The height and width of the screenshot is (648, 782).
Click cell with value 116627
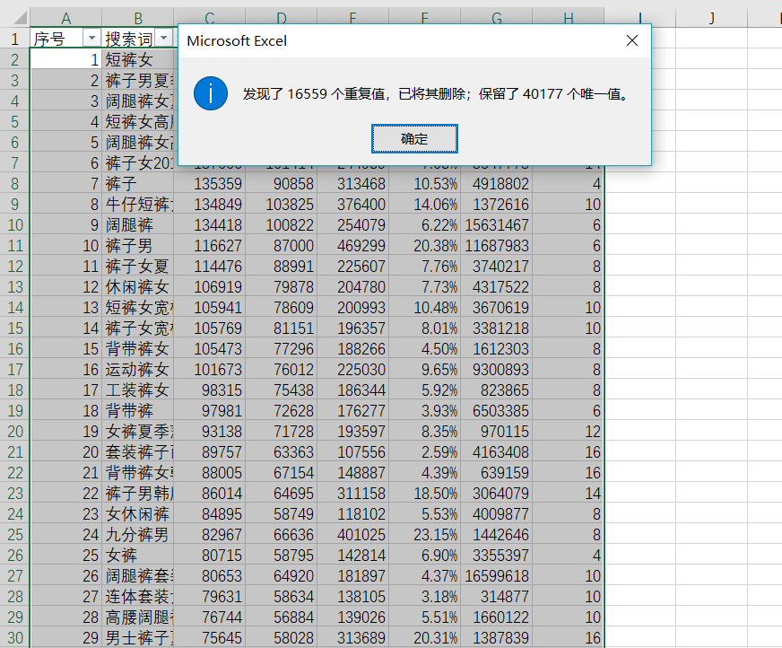(x=210, y=246)
